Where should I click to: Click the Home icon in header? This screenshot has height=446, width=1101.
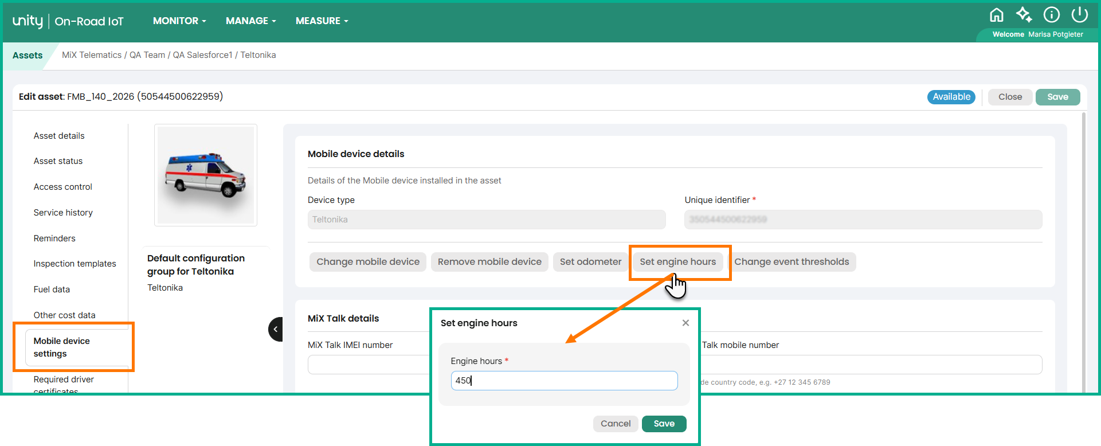click(997, 15)
